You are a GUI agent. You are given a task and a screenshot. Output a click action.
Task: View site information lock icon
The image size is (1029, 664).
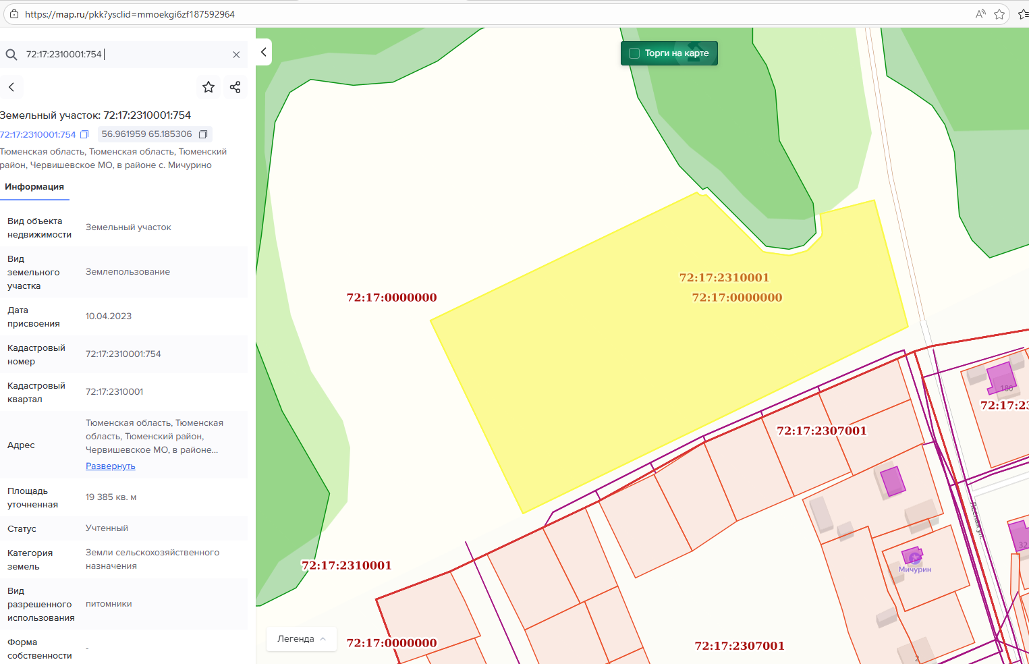[13, 14]
